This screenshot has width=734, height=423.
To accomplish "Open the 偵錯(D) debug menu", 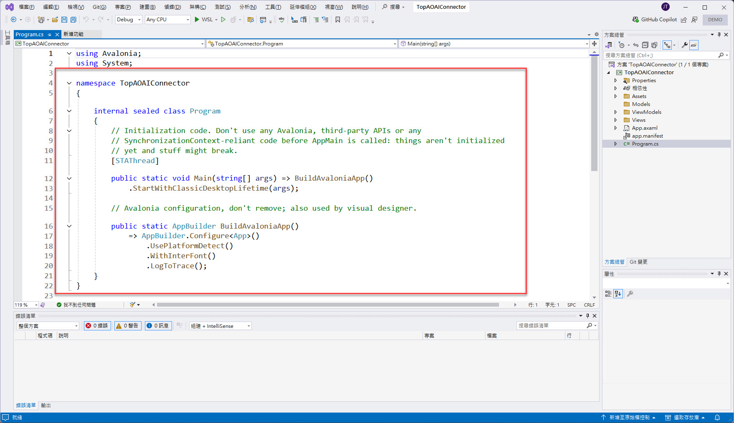I will click(x=172, y=7).
